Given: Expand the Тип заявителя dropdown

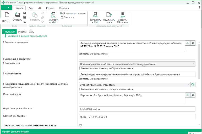Looking at the screenshot, I should tap(193, 64).
